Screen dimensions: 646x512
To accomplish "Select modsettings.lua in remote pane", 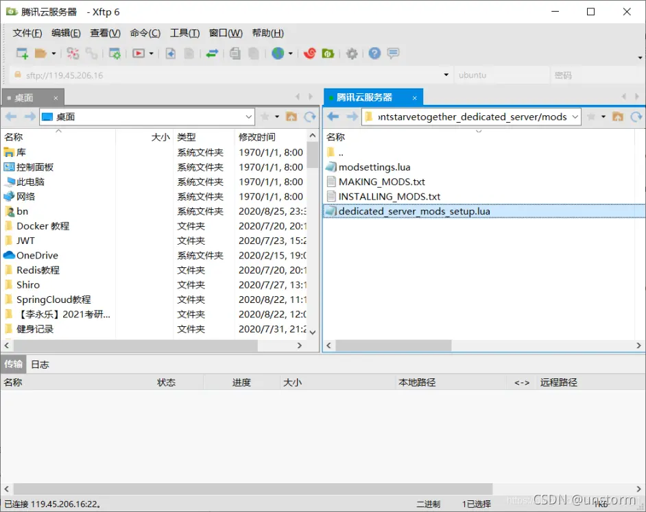I will coord(374,167).
